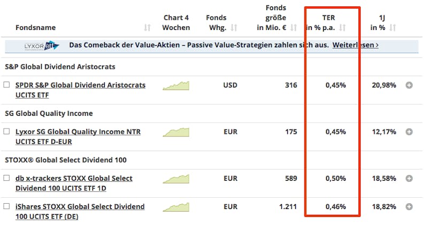Sort table by Fondsname column arrows

click(147, 28)
